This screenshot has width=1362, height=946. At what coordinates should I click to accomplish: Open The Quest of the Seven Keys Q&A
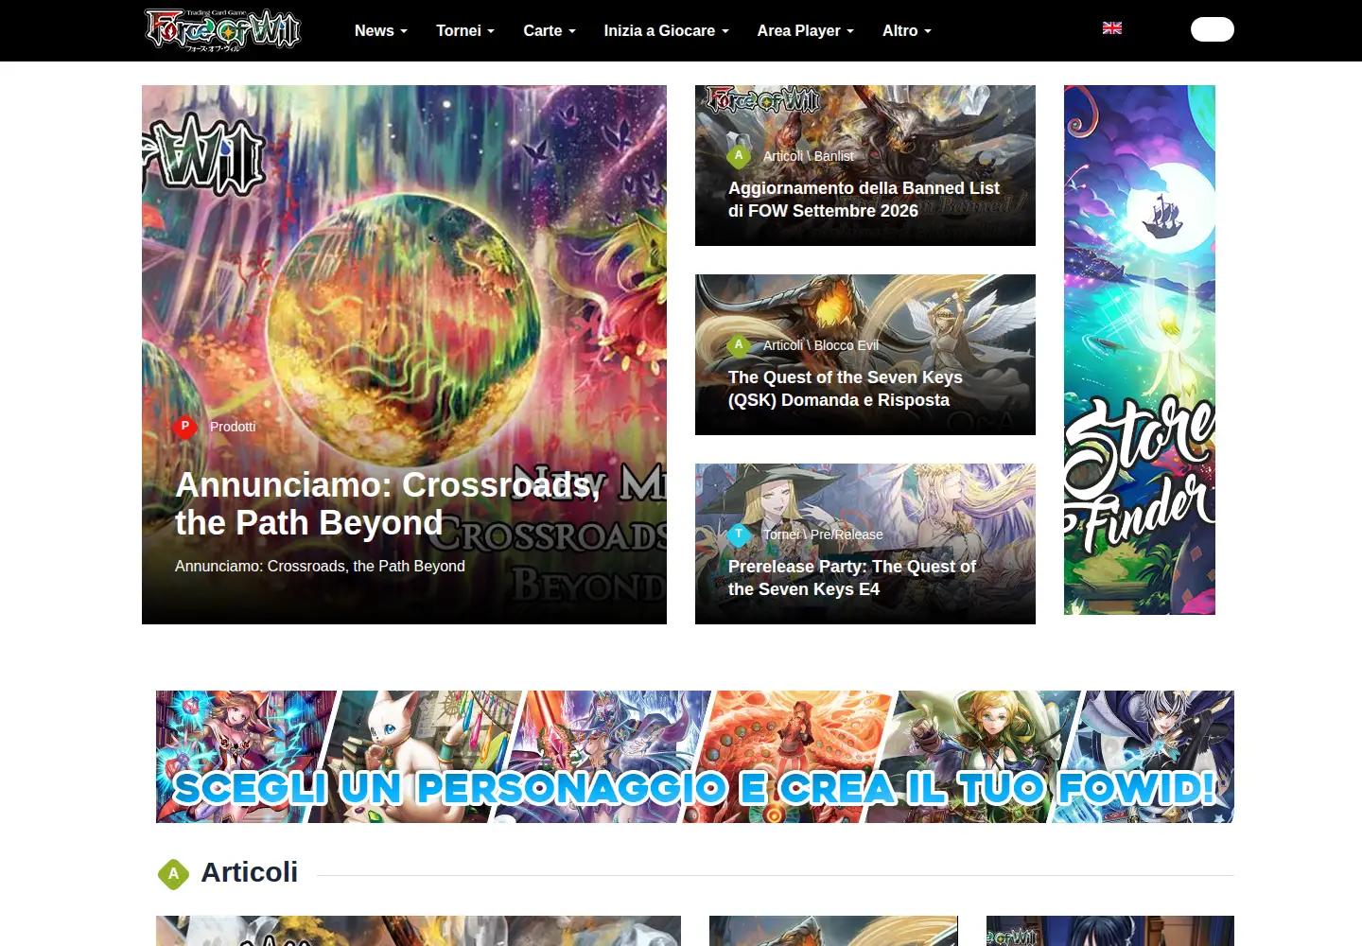tap(846, 389)
